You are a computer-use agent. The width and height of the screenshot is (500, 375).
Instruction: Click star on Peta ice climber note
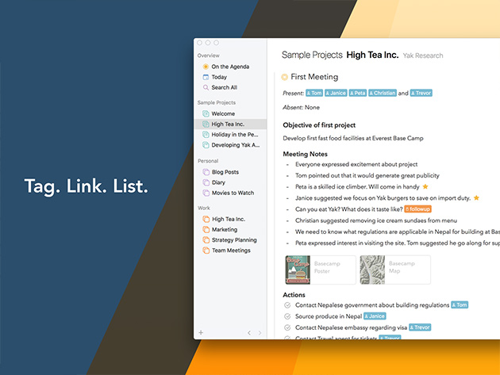point(425,186)
